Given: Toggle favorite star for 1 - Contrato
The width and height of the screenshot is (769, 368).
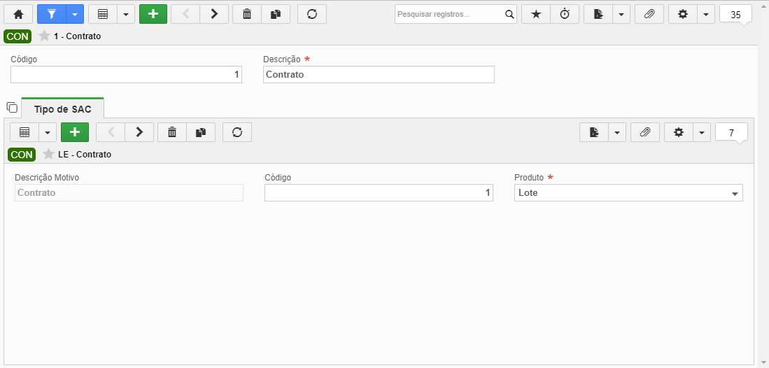Looking at the screenshot, I should click(44, 36).
